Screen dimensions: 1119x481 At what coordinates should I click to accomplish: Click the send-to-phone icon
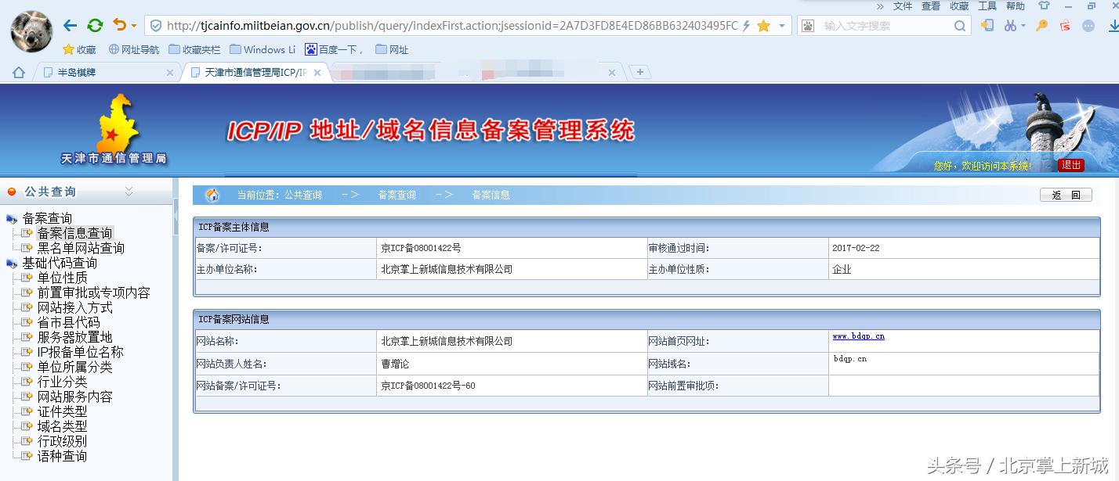[988, 25]
